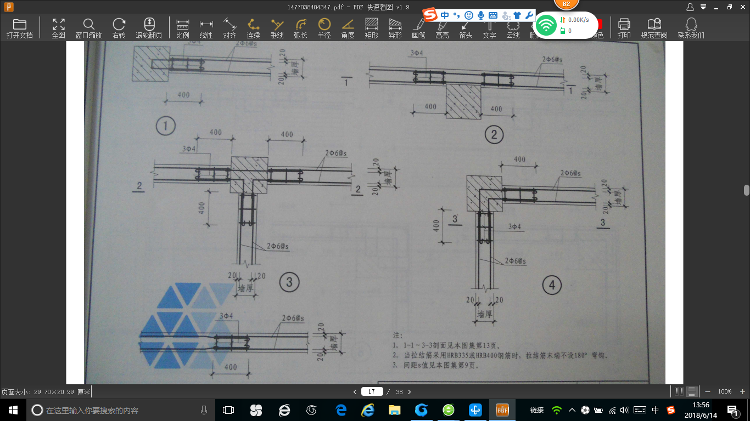This screenshot has height=421, width=750.
Task: Go to the next page arrow
Action: tap(409, 391)
